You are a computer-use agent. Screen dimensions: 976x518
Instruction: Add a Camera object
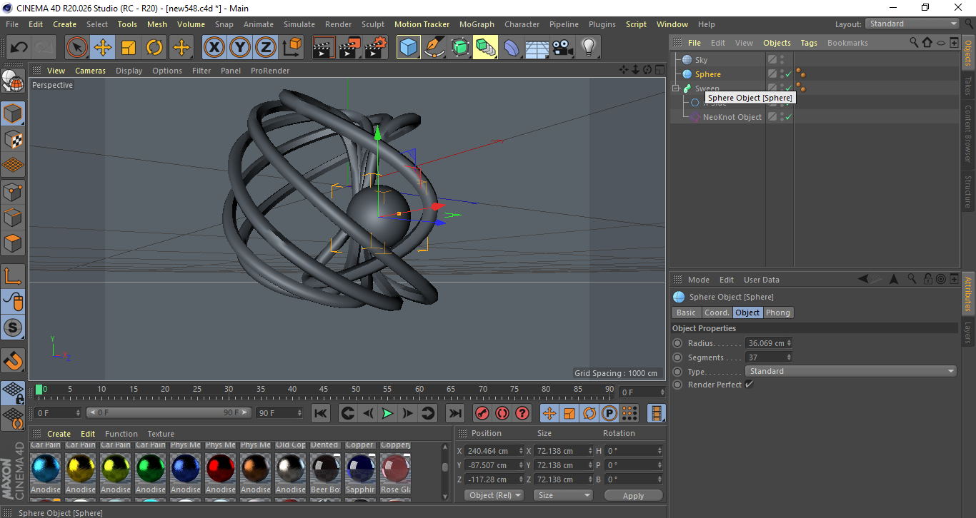coord(562,48)
